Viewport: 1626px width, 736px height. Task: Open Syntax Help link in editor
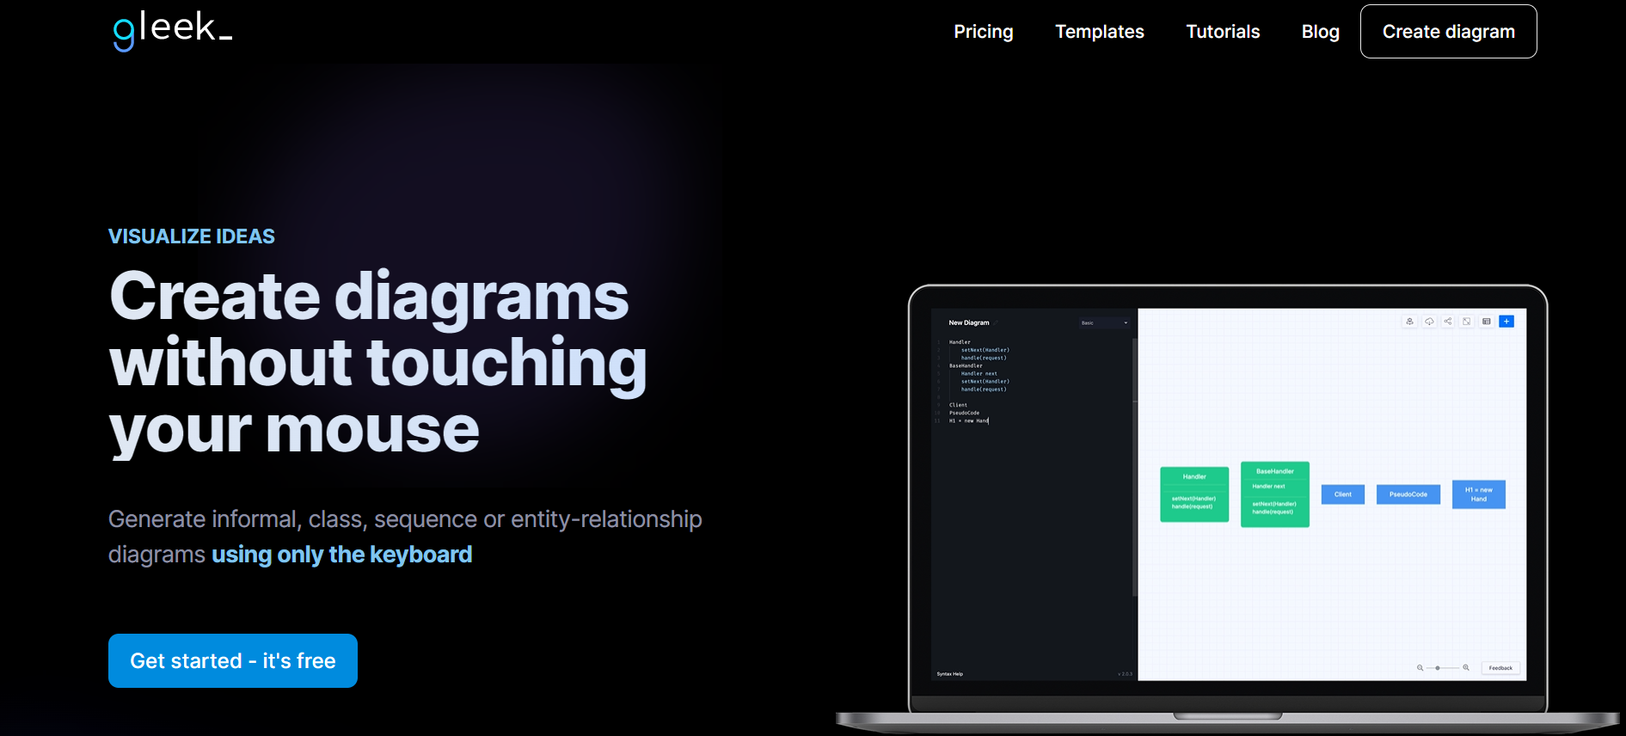[949, 674]
